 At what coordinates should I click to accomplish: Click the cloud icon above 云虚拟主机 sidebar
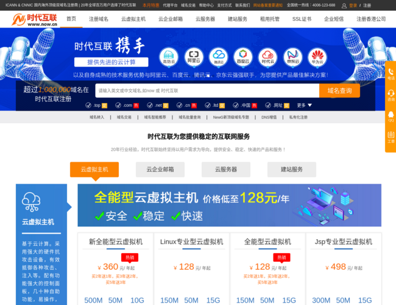(31, 201)
